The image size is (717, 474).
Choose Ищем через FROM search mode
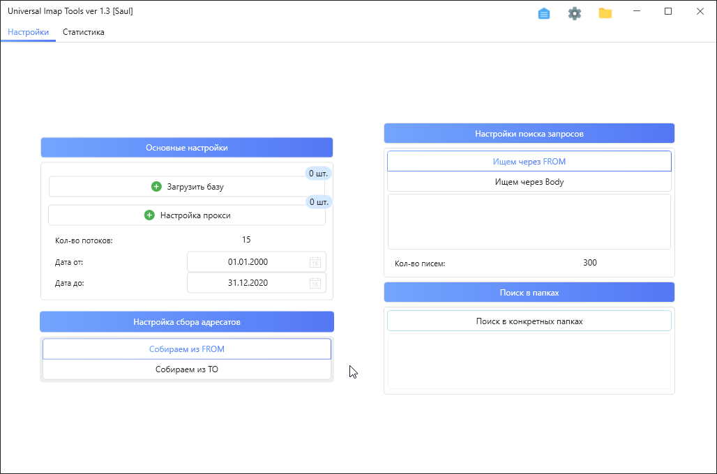(529, 161)
